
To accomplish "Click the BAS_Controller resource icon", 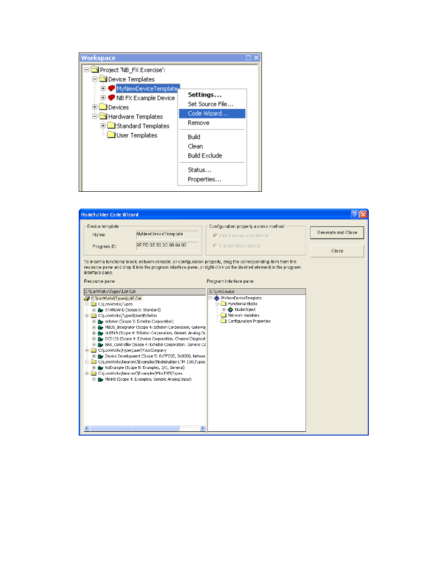I will tap(100, 345).
